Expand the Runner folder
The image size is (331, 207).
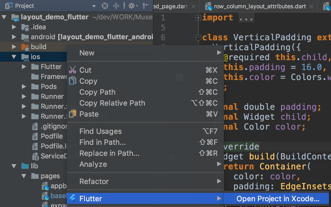point(24,96)
